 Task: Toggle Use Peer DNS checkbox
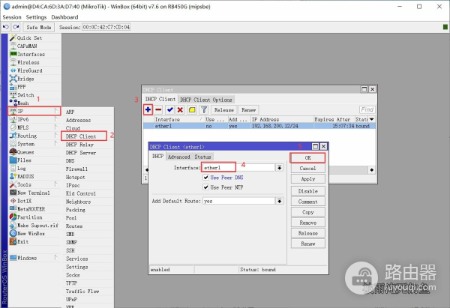205,177
